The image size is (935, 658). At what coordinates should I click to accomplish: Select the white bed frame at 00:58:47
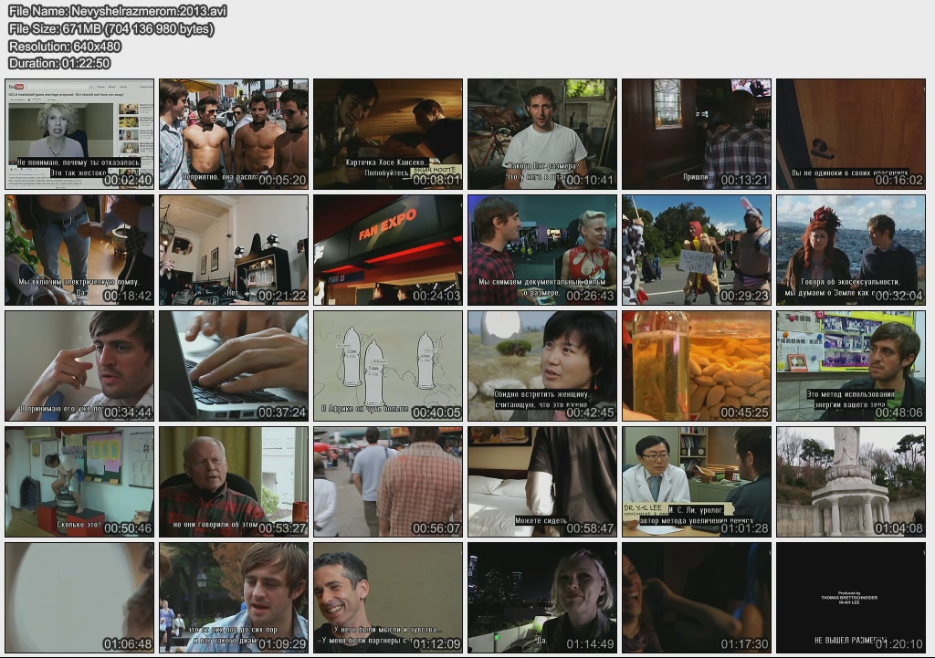pos(542,482)
